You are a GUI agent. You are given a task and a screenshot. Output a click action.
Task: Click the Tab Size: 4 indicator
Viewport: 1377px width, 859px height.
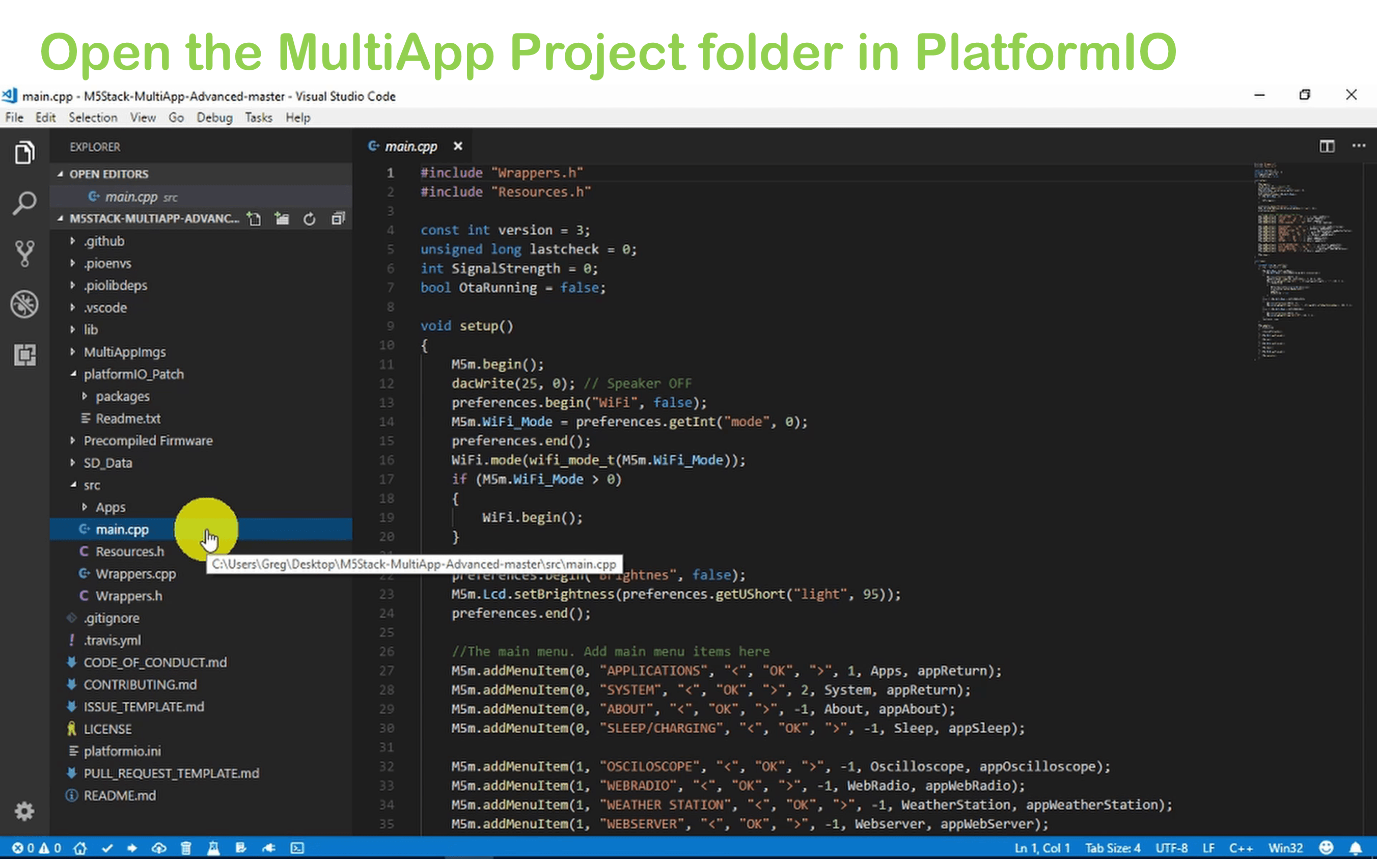click(x=1112, y=848)
